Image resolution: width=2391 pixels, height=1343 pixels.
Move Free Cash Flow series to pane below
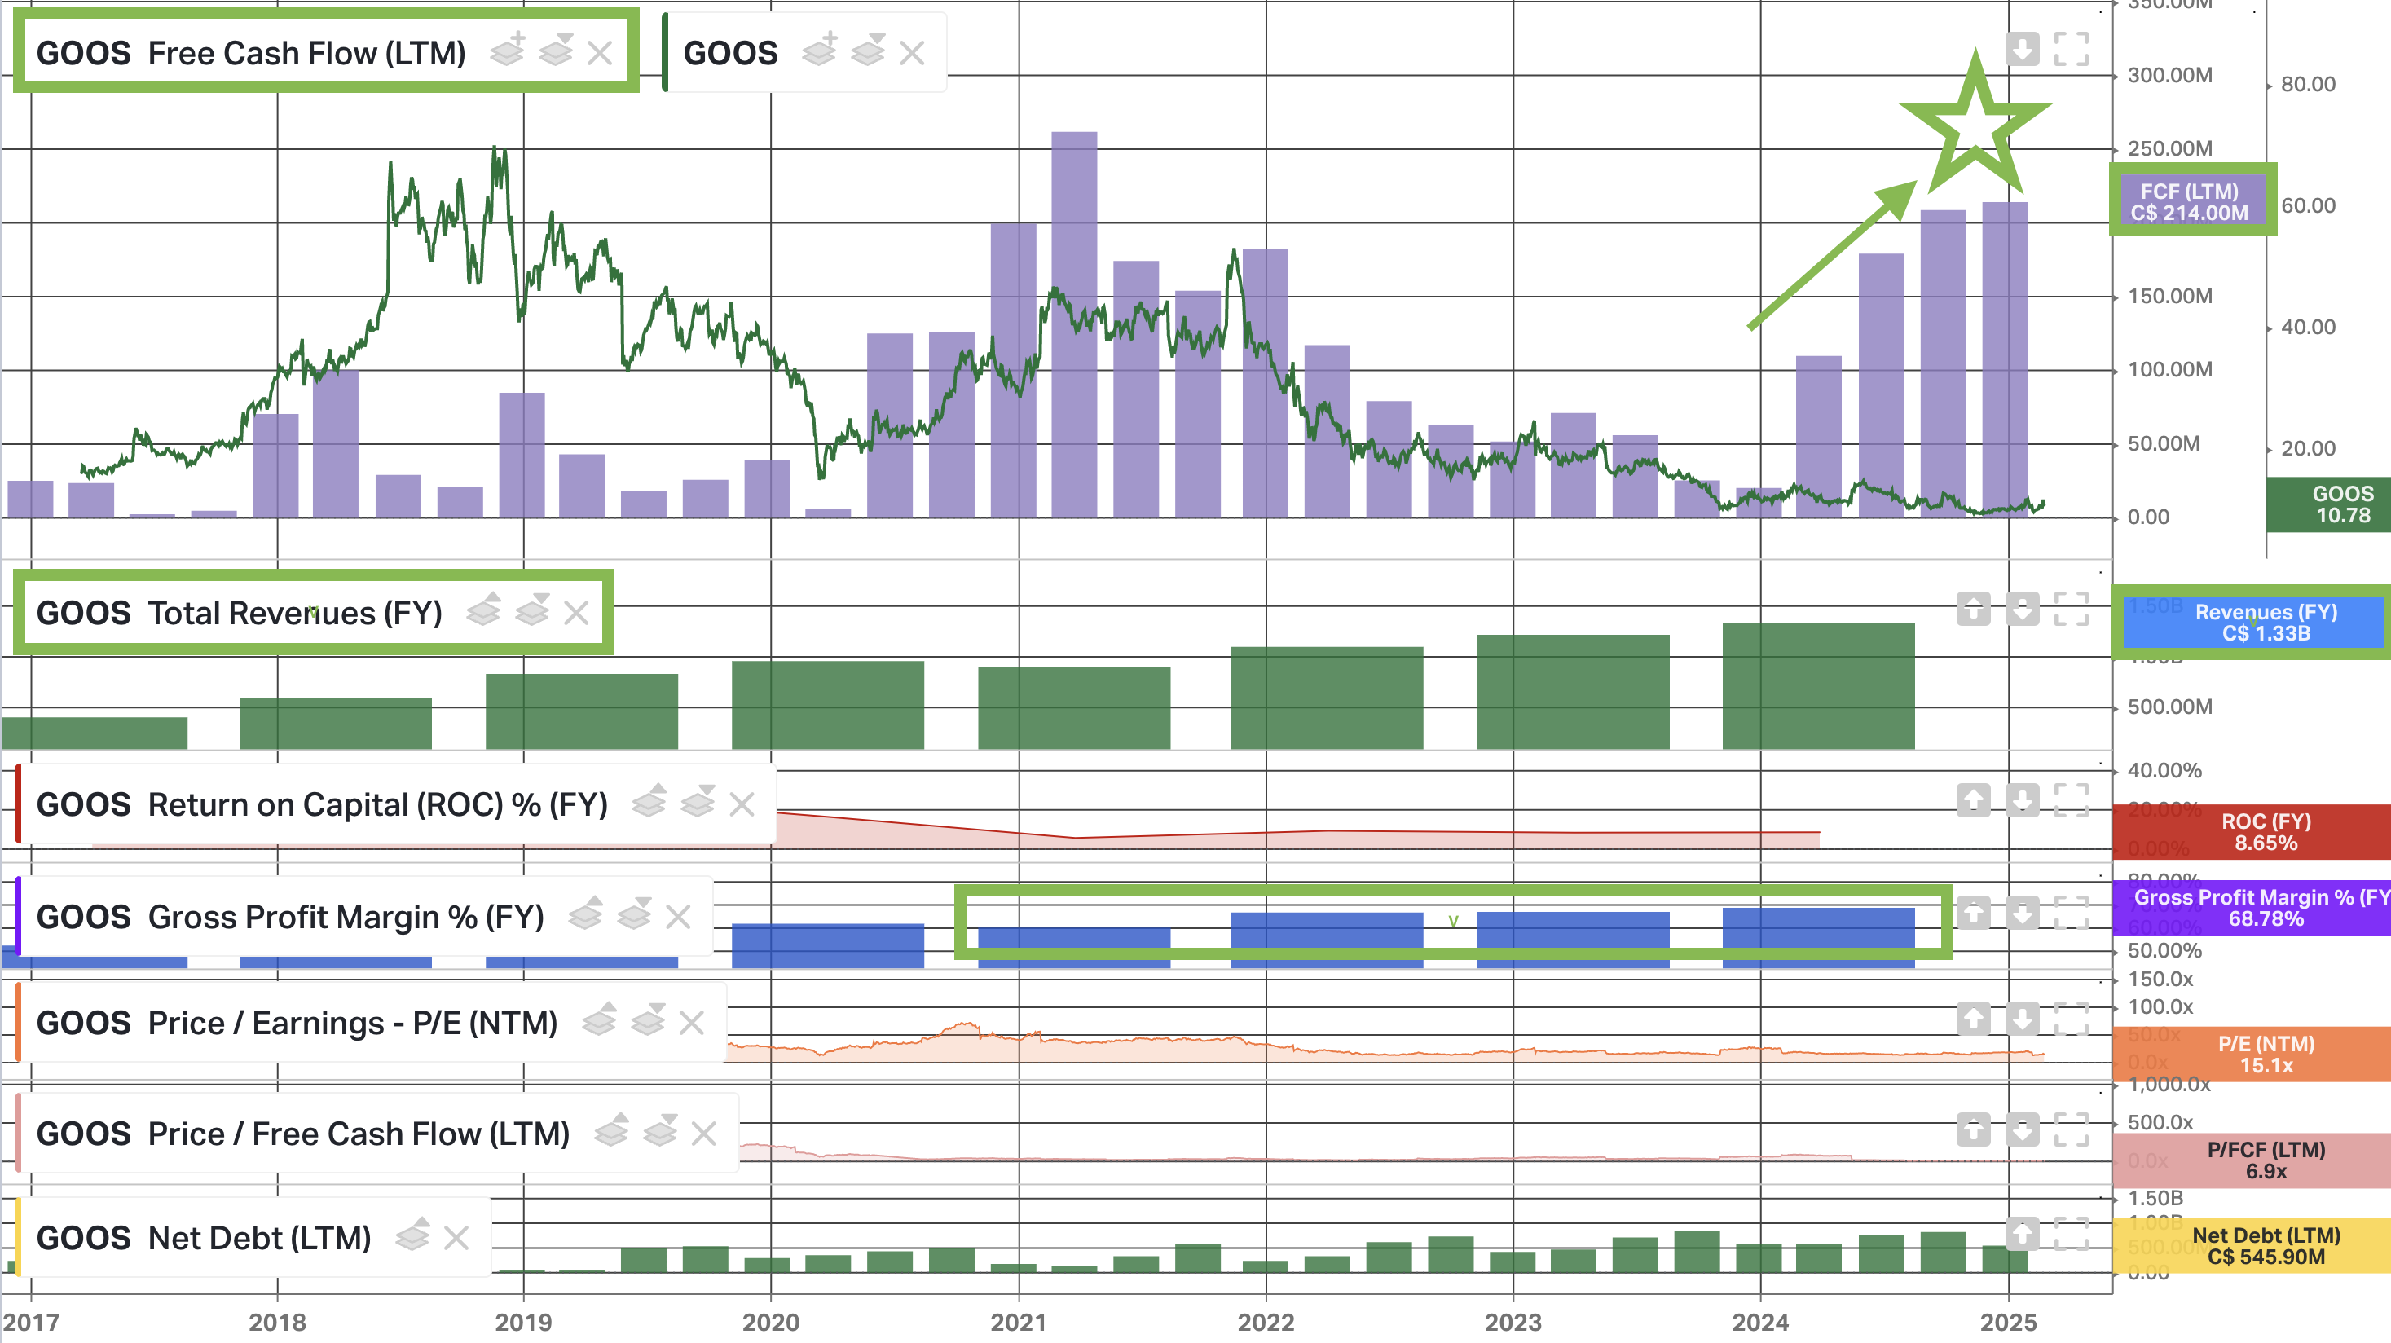[x=556, y=51]
